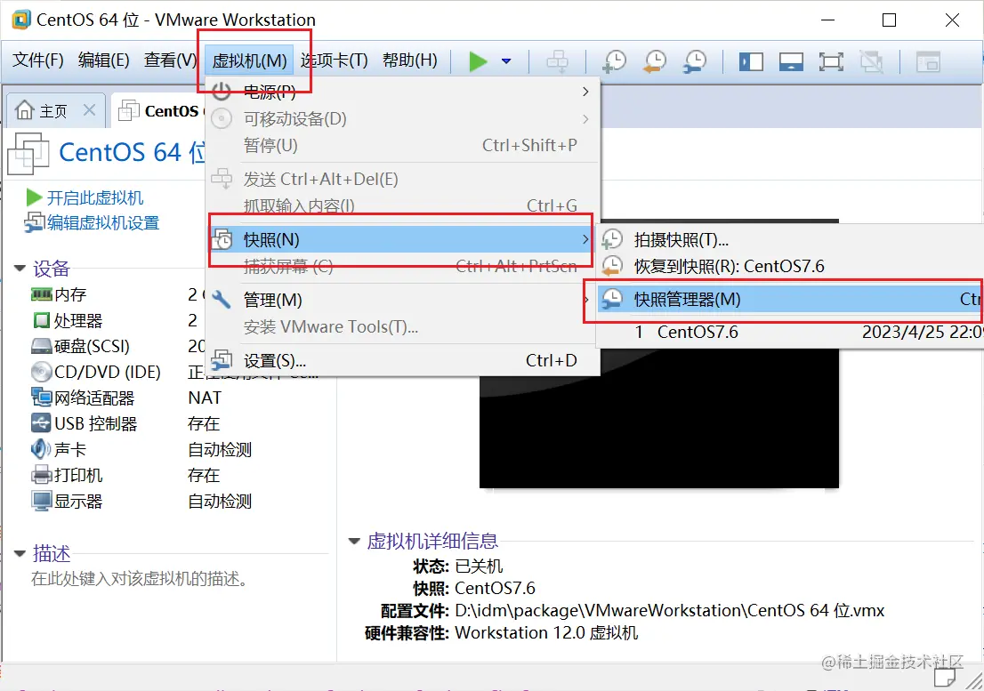The height and width of the screenshot is (691, 984).
Task: Open the 查看(V) menu
Action: click(170, 60)
